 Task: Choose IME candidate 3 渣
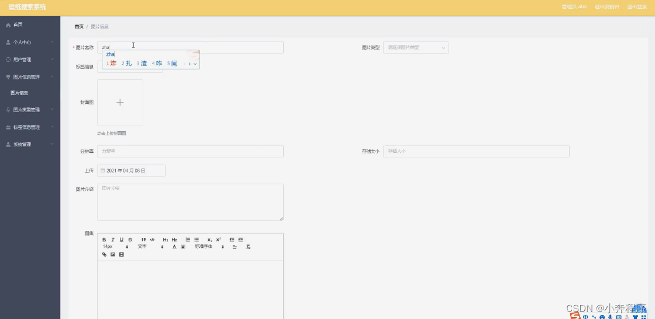[142, 64]
